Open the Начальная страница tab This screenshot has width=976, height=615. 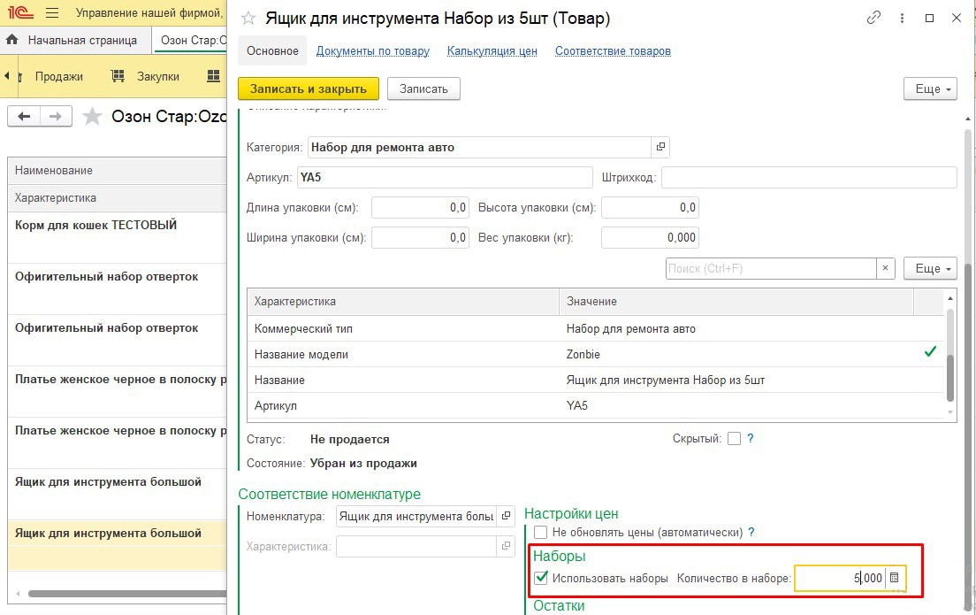pyautogui.click(x=82, y=41)
